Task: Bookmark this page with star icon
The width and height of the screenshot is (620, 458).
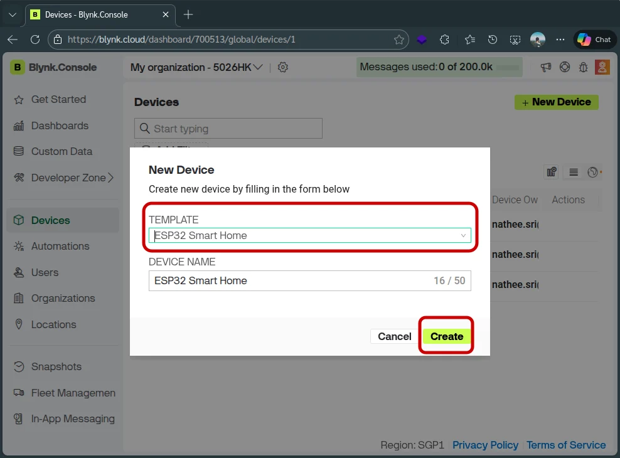Action: pyautogui.click(x=399, y=40)
